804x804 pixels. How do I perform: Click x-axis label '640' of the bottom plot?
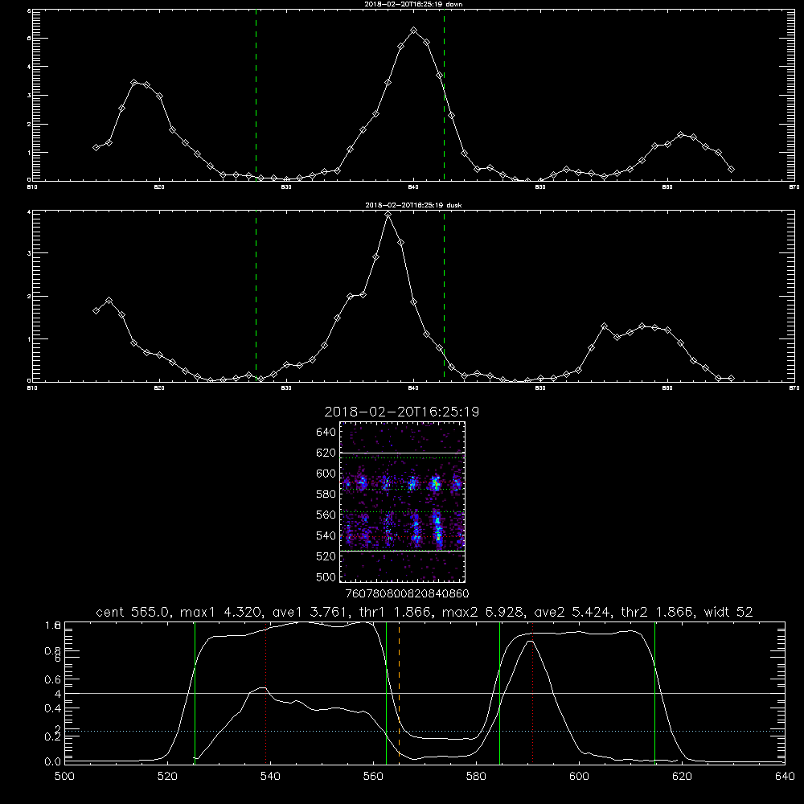click(x=785, y=777)
